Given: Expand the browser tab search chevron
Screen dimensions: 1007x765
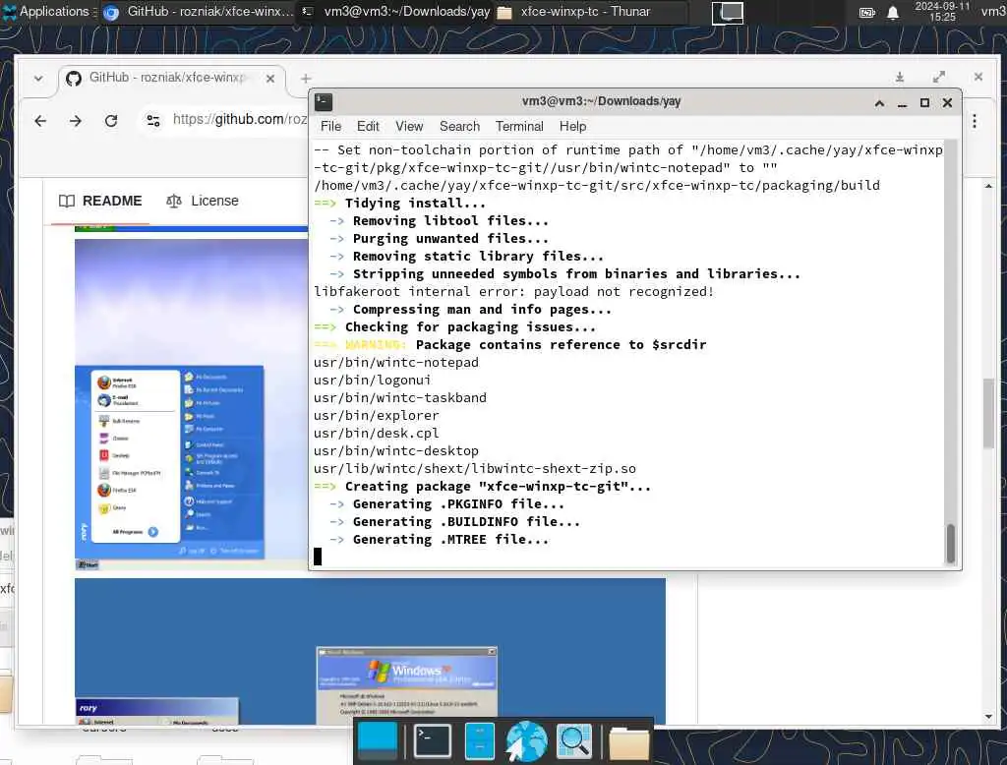Looking at the screenshot, I should click(38, 79).
